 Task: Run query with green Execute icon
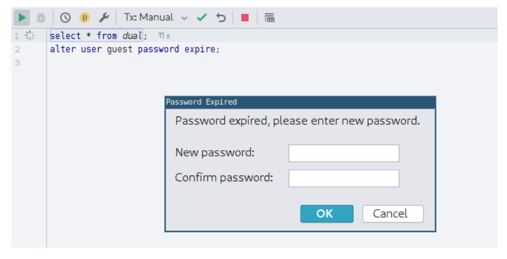pyautogui.click(x=22, y=18)
